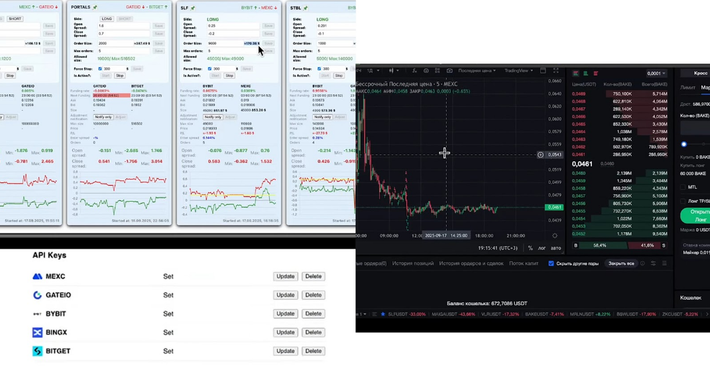Switch to История ордеров и сделок tab
The width and height of the screenshot is (710, 376).
pos(471,263)
